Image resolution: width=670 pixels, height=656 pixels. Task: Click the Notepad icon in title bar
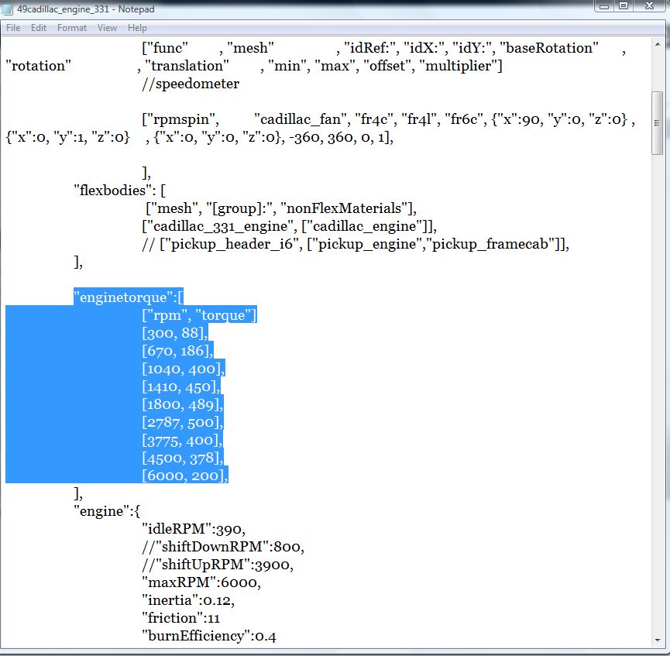[7, 9]
